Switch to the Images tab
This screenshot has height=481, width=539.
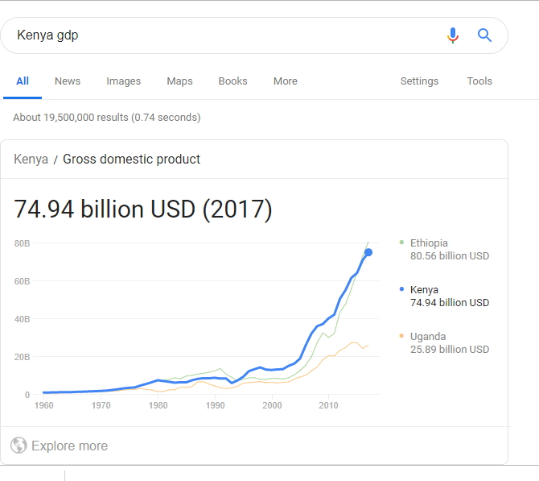coord(123,81)
